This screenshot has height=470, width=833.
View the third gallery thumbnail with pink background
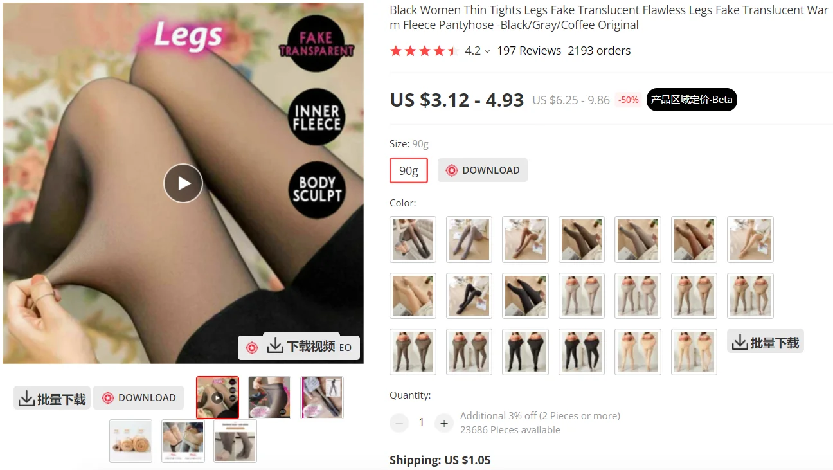pos(322,397)
